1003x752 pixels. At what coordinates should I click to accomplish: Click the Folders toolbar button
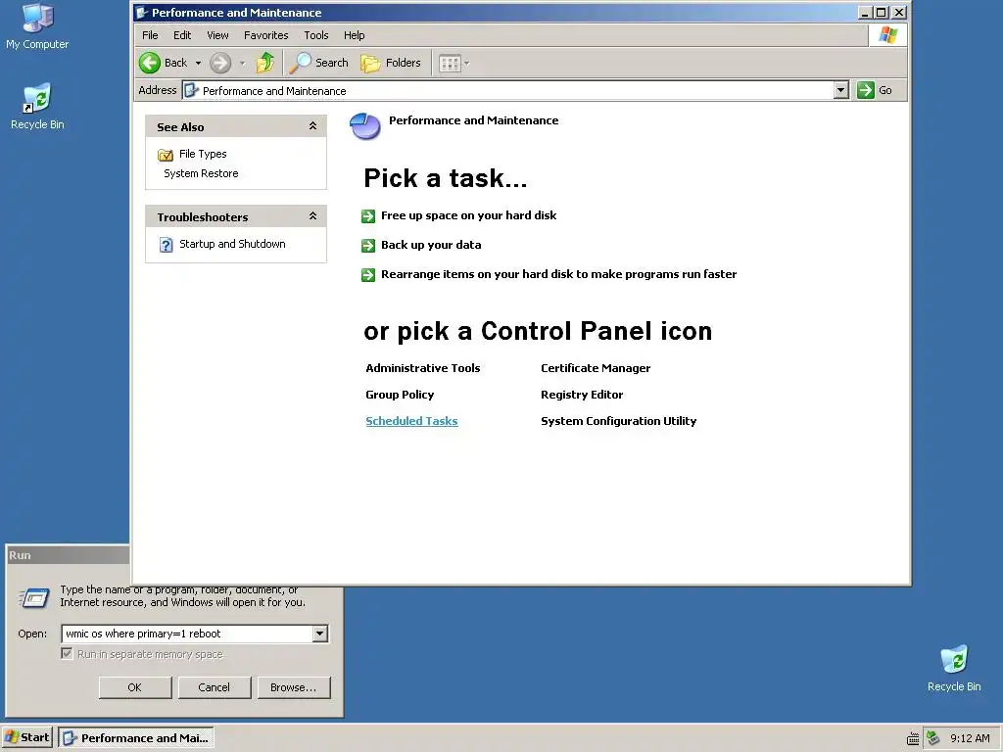pyautogui.click(x=391, y=63)
